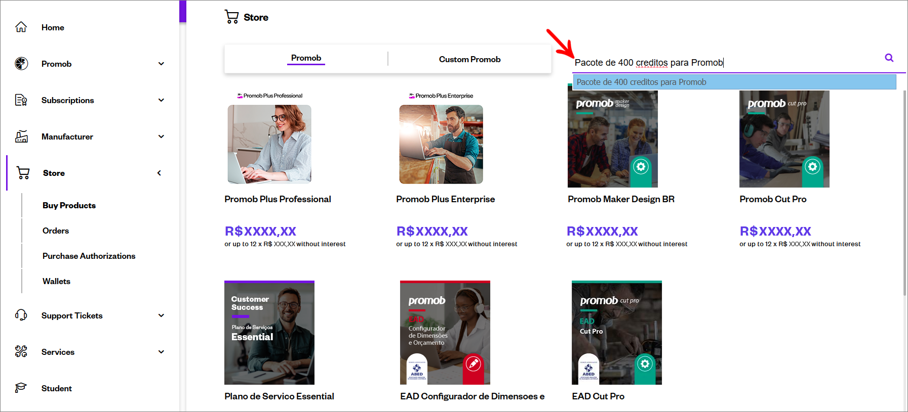Click installment text under Promob Plus Professional
The width and height of the screenshot is (908, 412).
285,244
